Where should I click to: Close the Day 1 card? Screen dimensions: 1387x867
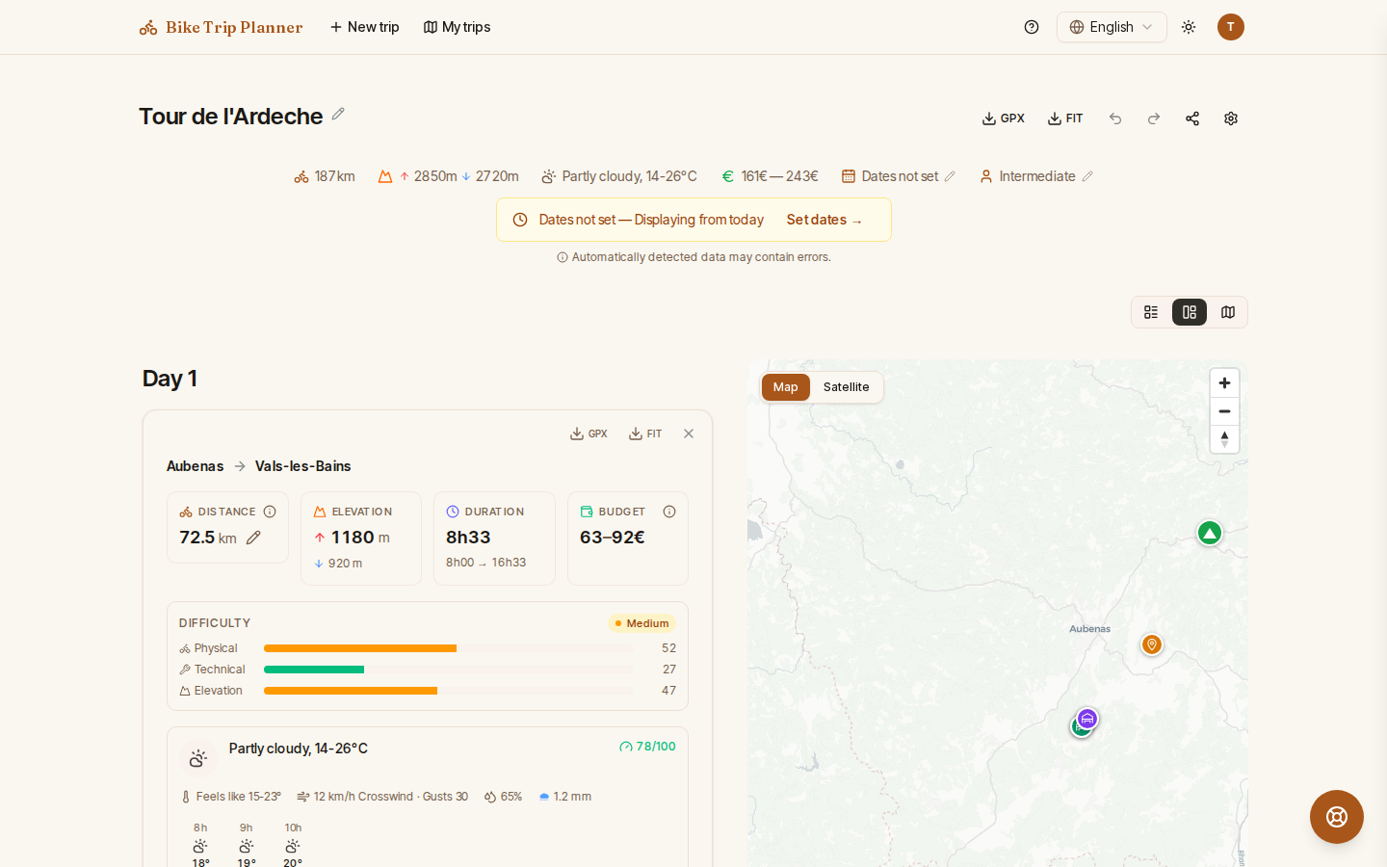(689, 433)
